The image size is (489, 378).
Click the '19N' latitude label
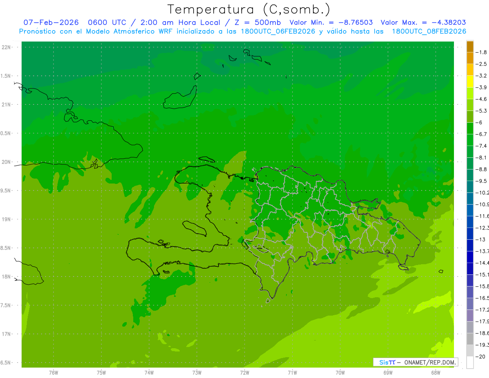[6, 219]
